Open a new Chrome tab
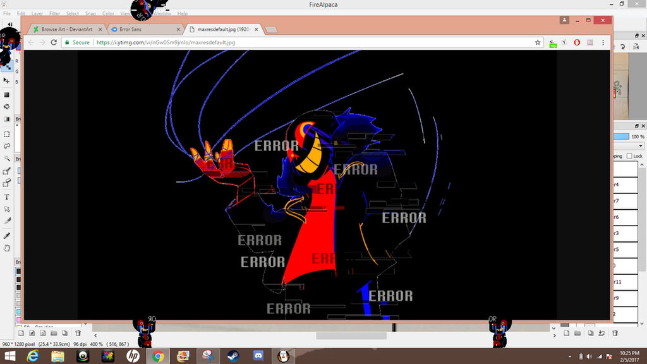This screenshot has width=647, height=364. click(x=271, y=29)
